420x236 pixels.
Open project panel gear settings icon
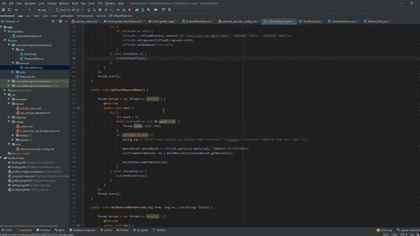(60, 22)
